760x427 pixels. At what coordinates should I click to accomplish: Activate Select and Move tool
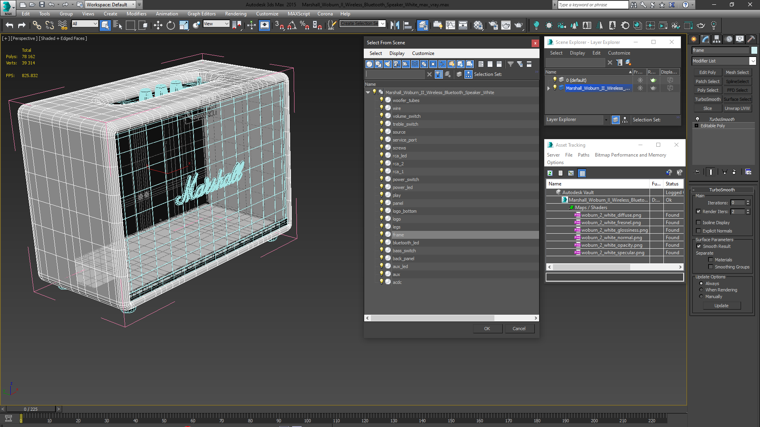(x=158, y=25)
